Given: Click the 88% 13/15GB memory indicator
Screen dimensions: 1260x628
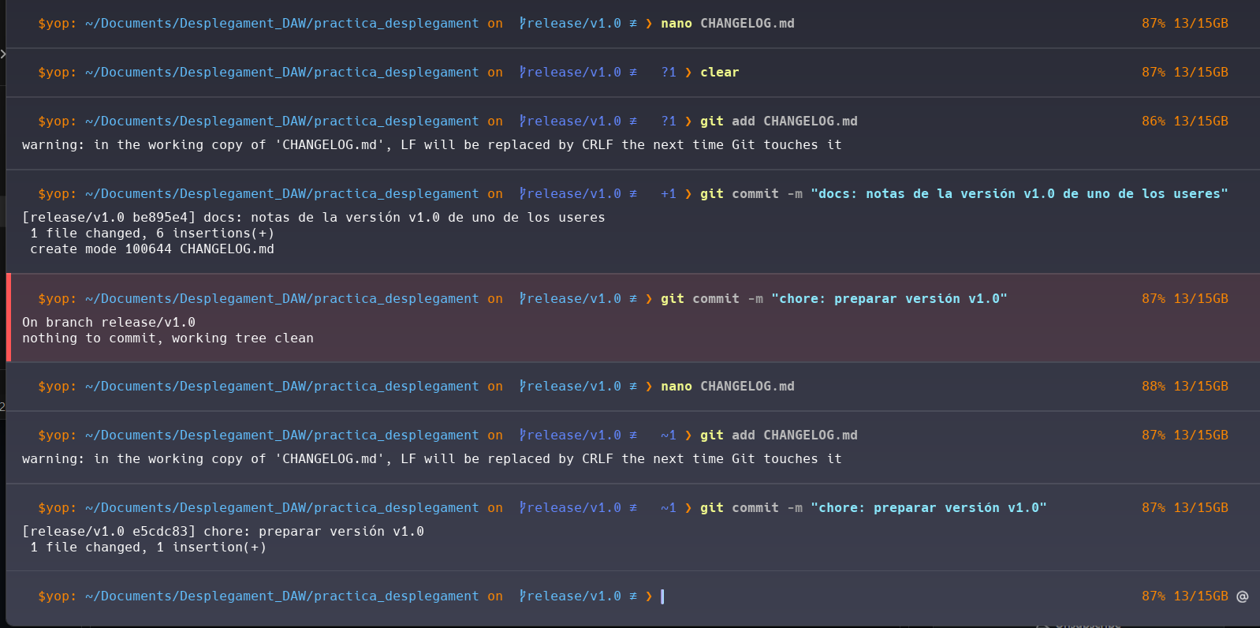Looking at the screenshot, I should 1184,387.
